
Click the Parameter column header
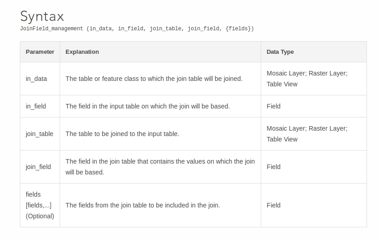[40, 52]
